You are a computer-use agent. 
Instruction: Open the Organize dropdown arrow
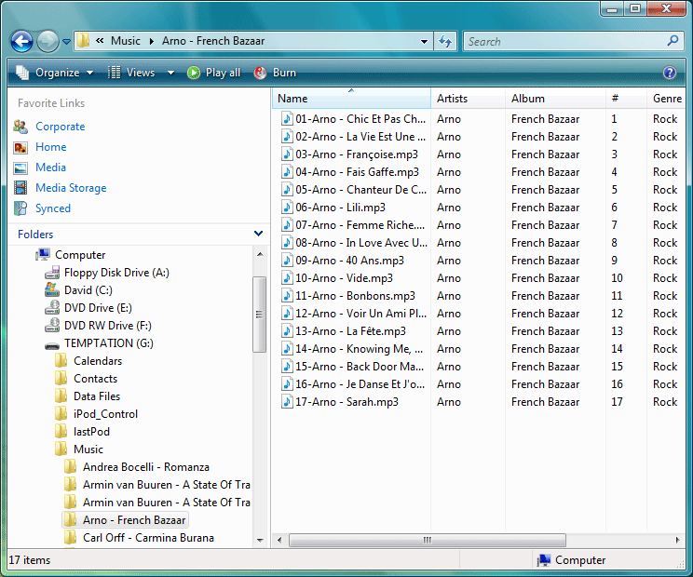pyautogui.click(x=89, y=73)
